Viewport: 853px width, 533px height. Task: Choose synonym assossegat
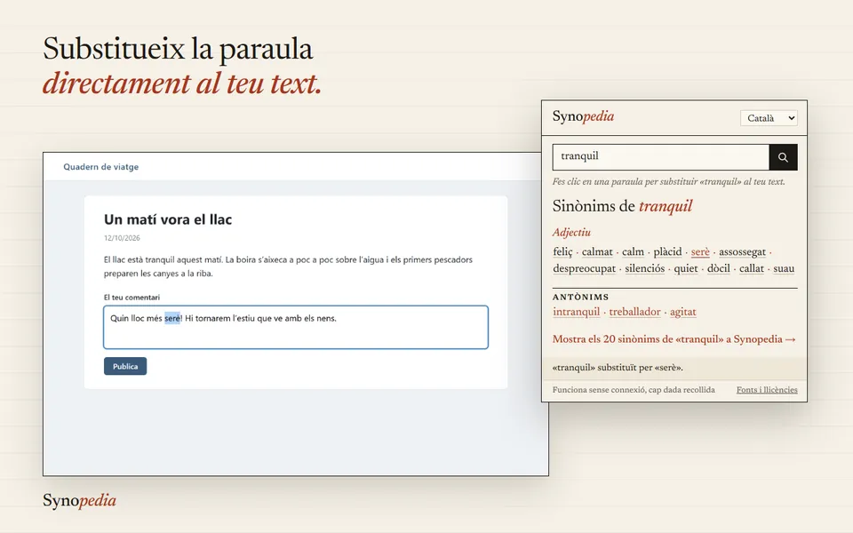click(x=742, y=251)
